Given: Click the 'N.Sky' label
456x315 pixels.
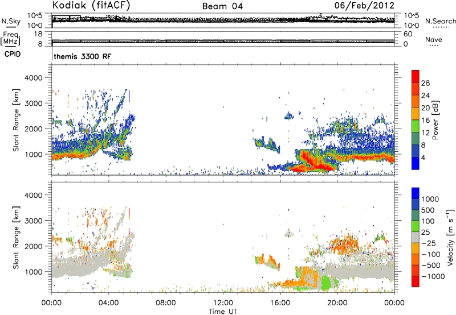Looking at the screenshot, I should click(11, 21).
